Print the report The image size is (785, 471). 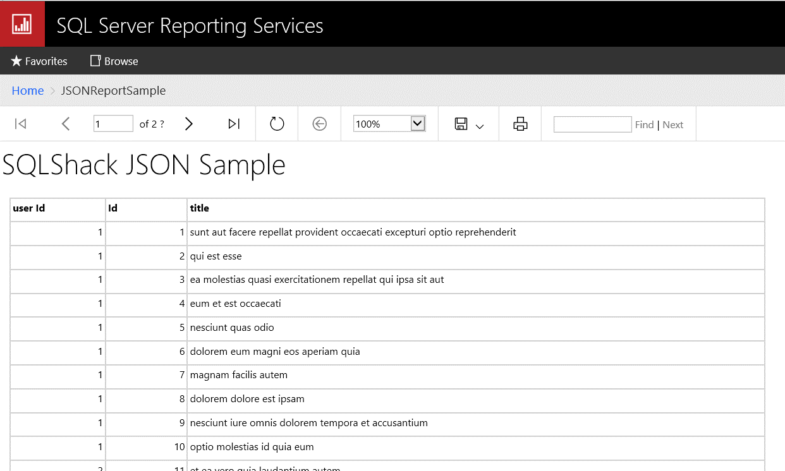click(520, 124)
